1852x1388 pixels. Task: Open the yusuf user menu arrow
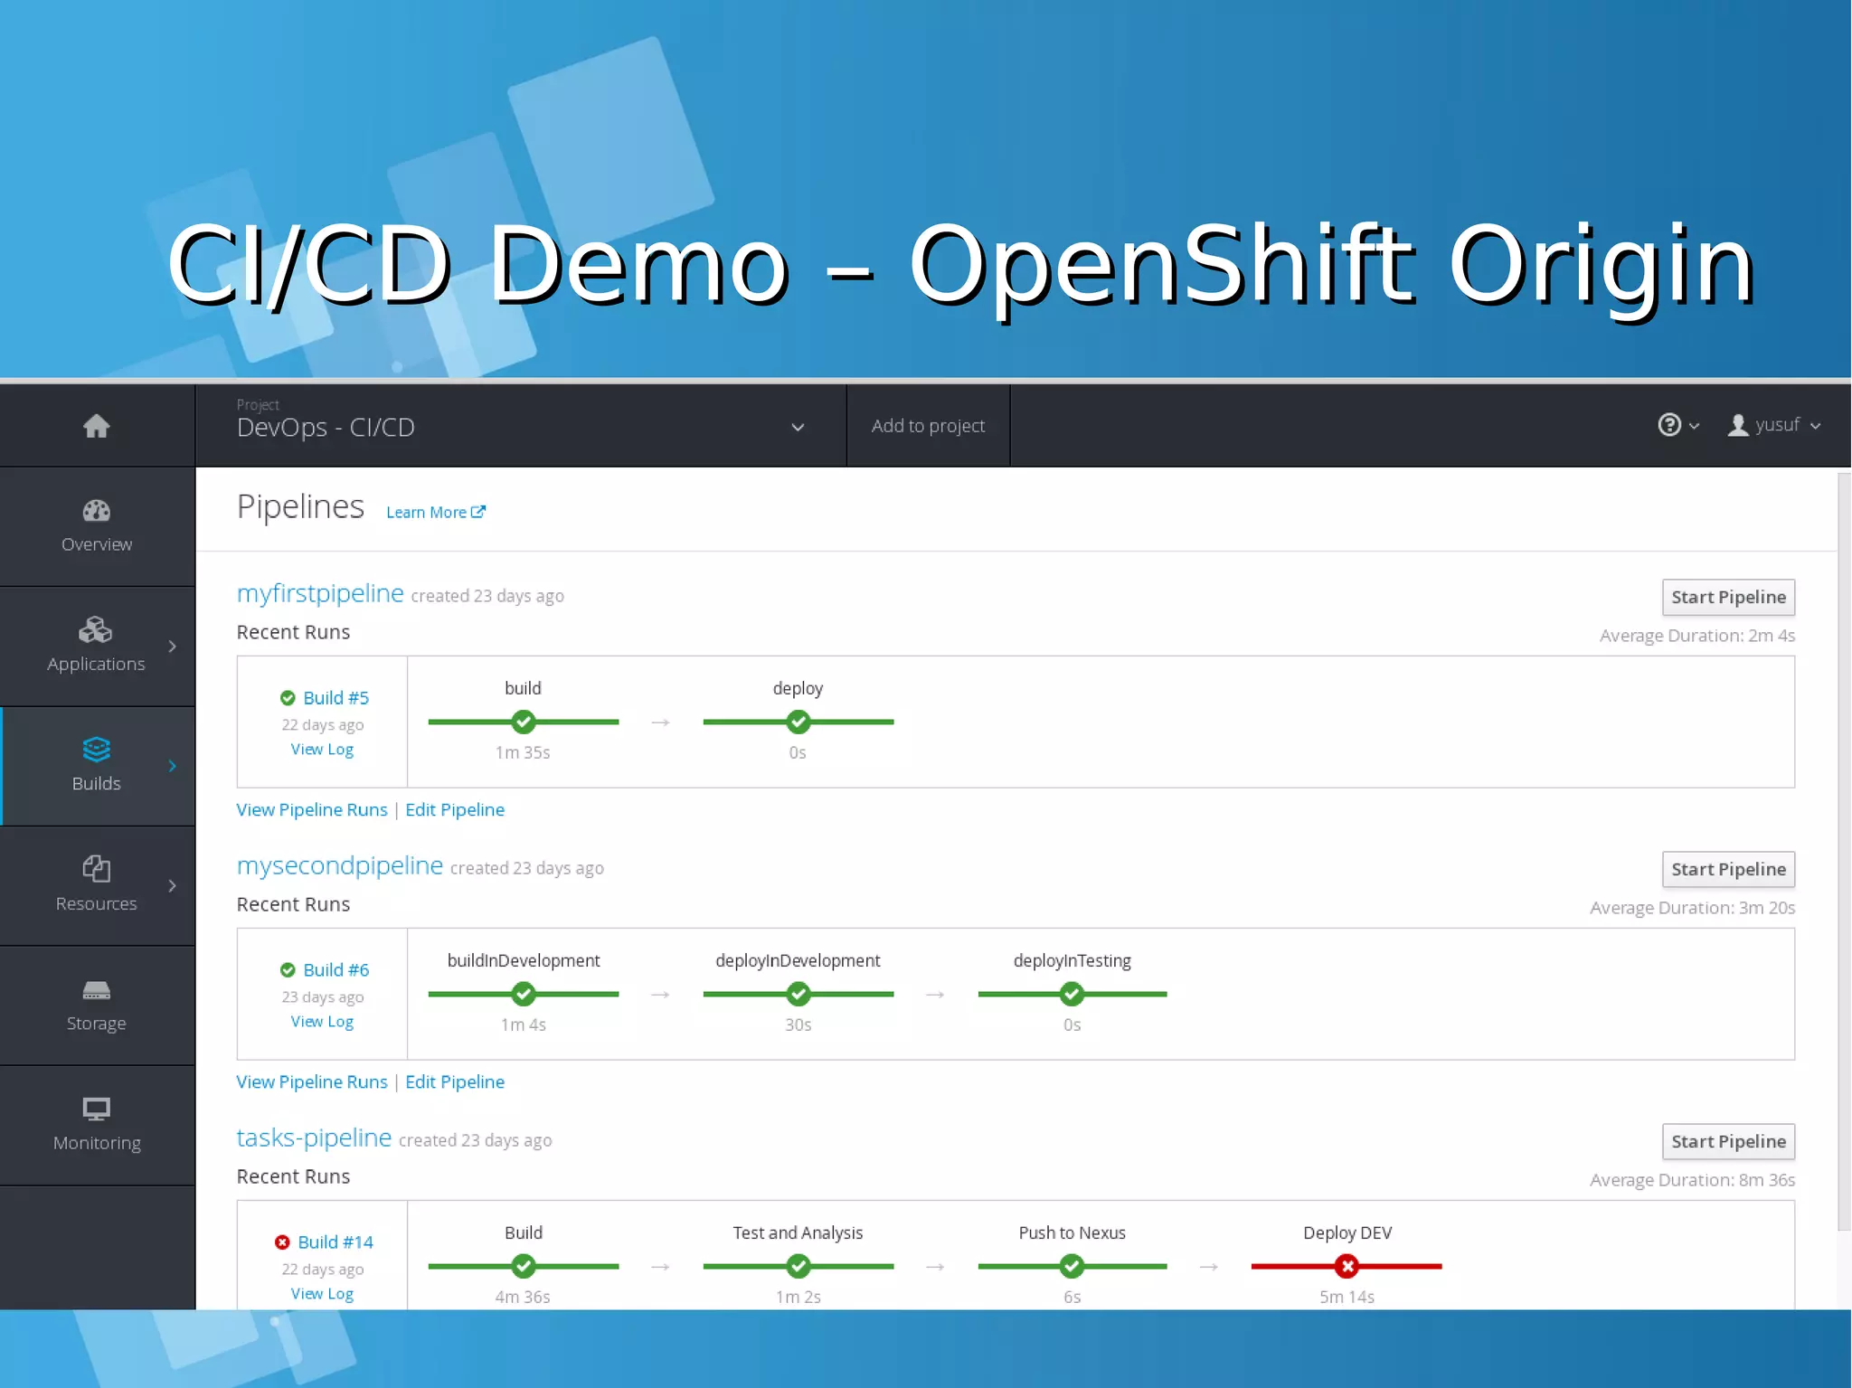point(1815,426)
